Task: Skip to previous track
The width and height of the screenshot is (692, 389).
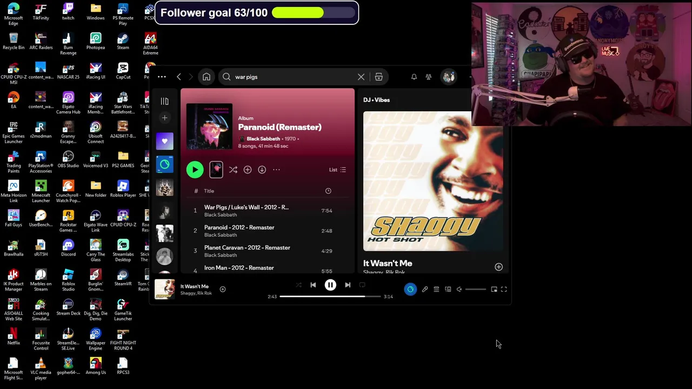Action: coord(313,285)
